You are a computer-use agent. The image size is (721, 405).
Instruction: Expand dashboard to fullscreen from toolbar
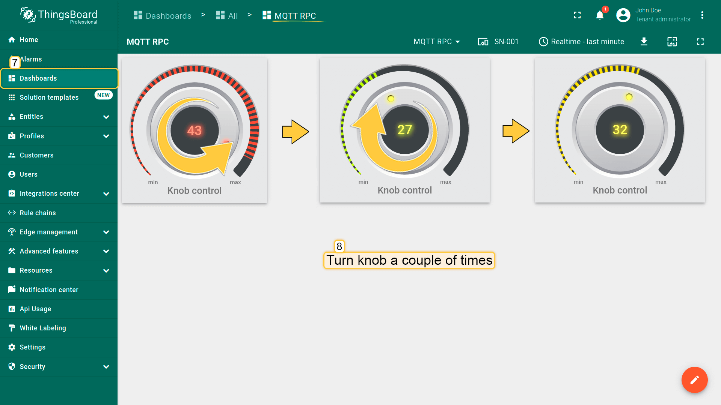[700, 42]
